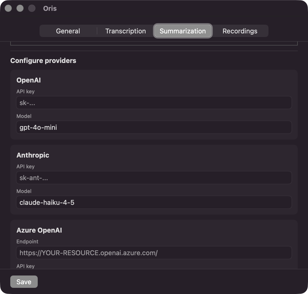308x294 pixels.
Task: Click the 'Endpoint' label under Azure OpenAI
Action: click(x=27, y=242)
